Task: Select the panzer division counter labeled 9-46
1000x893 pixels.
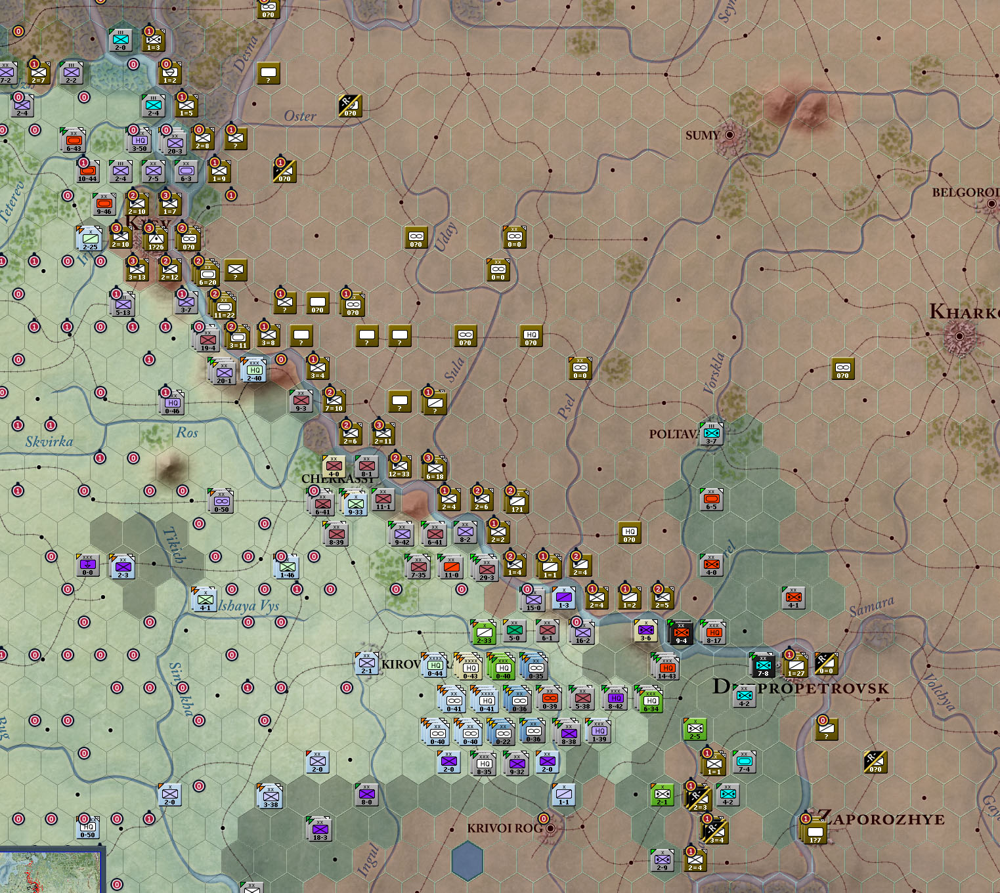Action: (x=104, y=205)
